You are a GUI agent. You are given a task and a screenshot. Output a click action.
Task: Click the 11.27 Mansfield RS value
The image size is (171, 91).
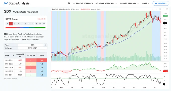[20, 75]
